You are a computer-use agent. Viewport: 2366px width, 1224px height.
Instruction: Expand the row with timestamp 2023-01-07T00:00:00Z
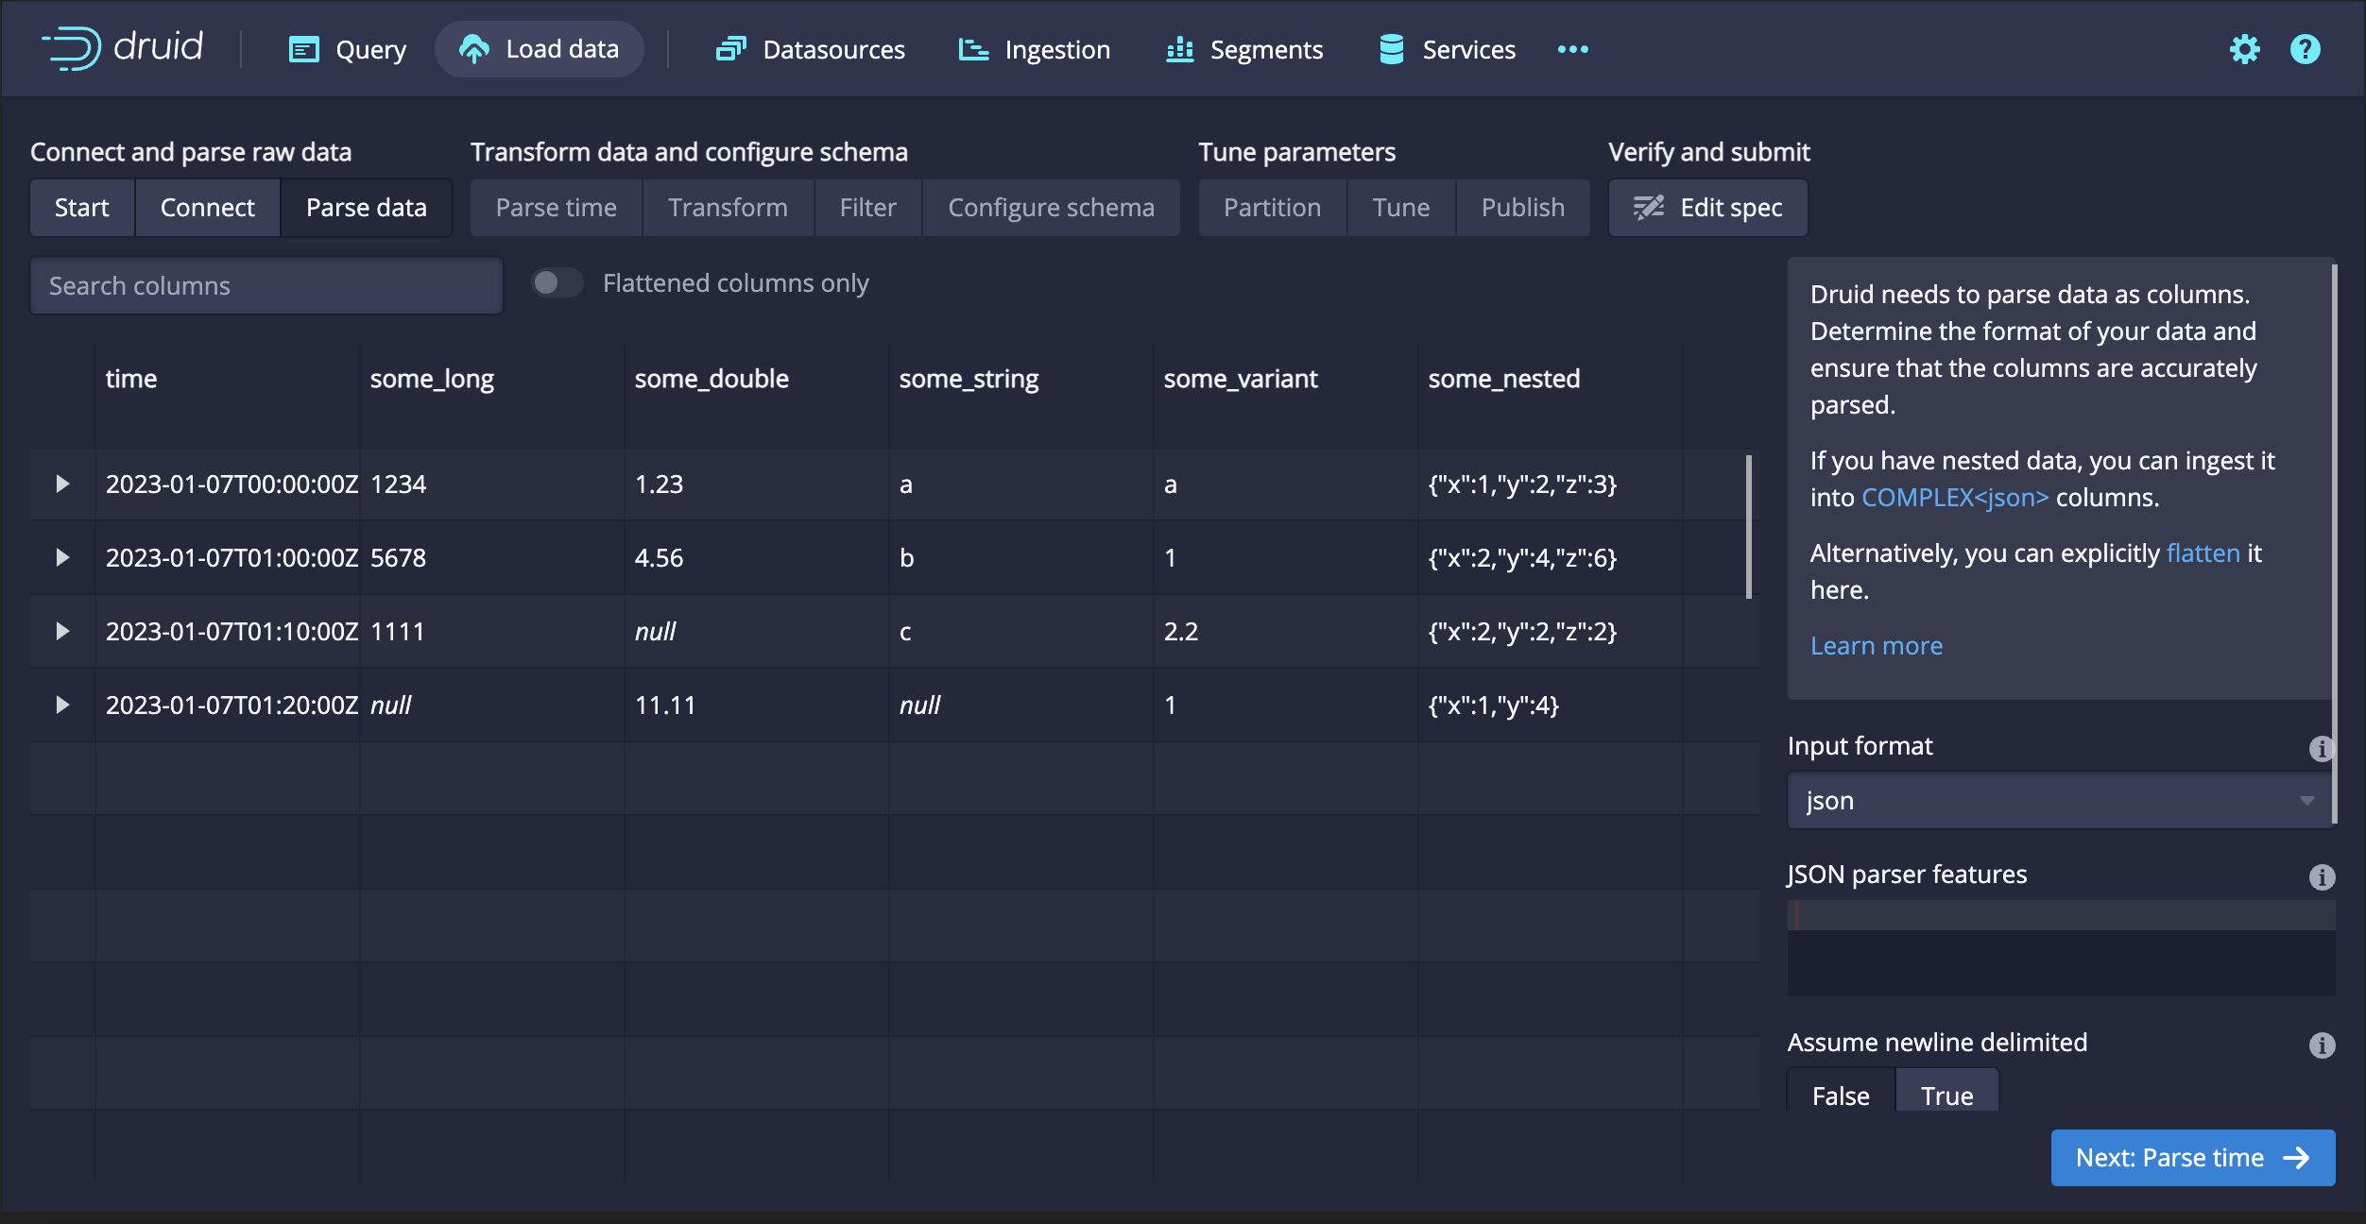(62, 484)
